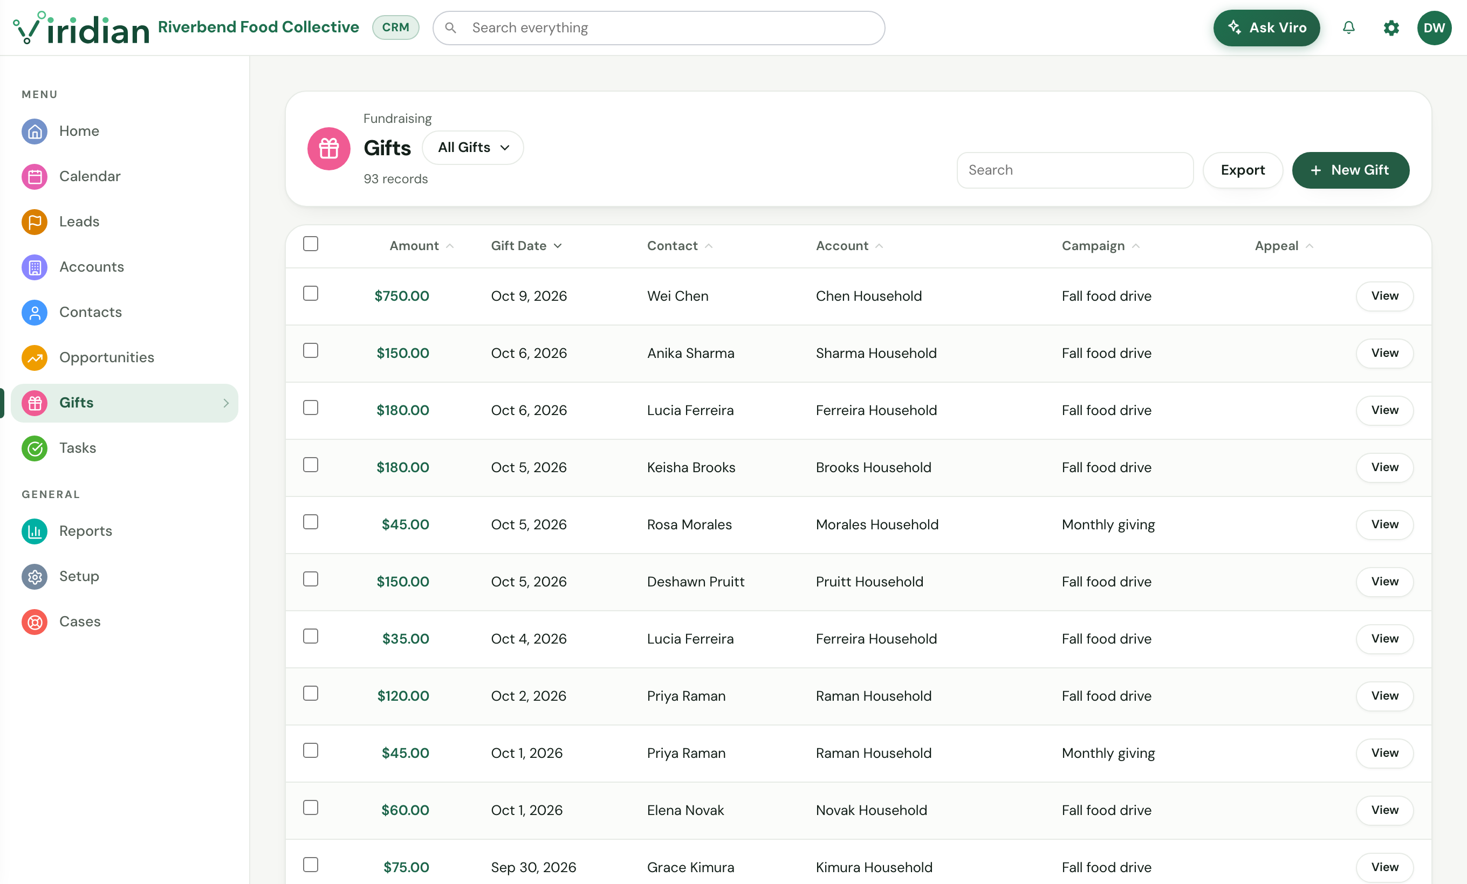
Task: Click the Contacts person icon
Action: (x=35, y=312)
